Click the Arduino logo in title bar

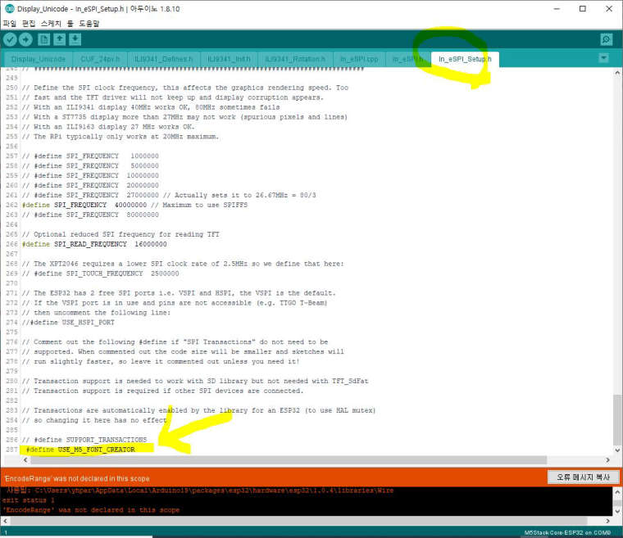pyautogui.click(x=9, y=8)
